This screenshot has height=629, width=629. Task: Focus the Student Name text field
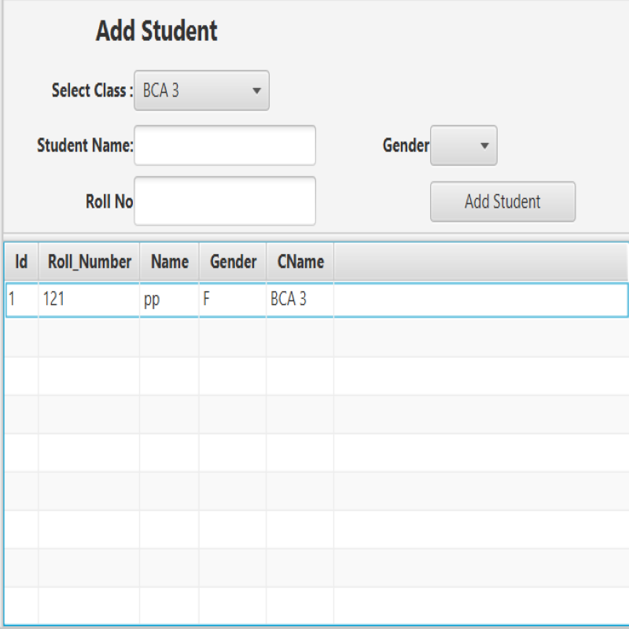(225, 145)
